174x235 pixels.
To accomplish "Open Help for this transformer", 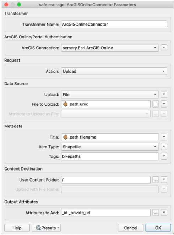I will click(17, 228).
